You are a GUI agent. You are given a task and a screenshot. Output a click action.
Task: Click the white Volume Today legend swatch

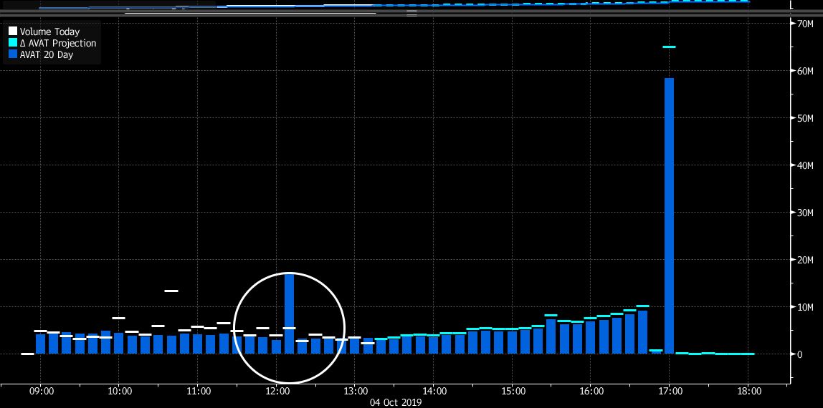coord(13,32)
